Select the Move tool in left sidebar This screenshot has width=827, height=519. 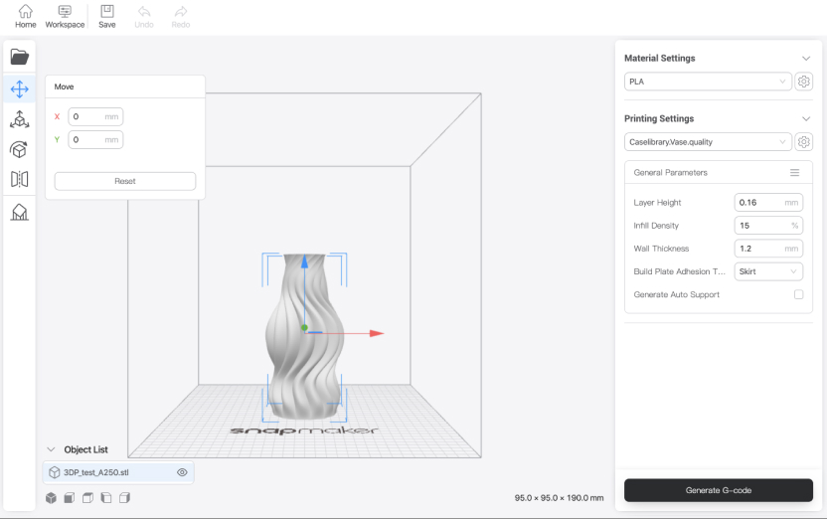tap(19, 88)
